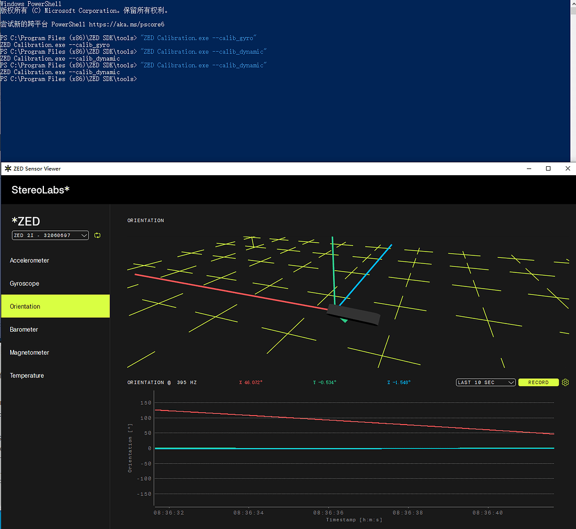Toggle the green Y axis legend value

[325, 382]
